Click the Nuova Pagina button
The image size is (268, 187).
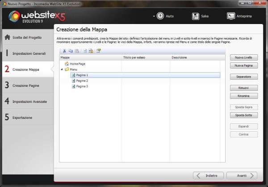pyautogui.click(x=244, y=65)
